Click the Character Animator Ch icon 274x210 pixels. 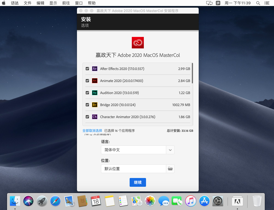coord(94,117)
